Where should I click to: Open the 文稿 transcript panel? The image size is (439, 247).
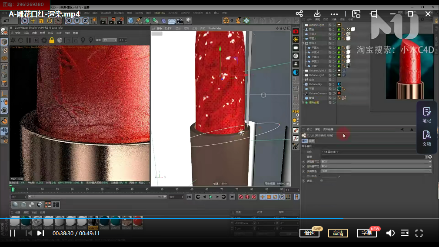click(427, 138)
